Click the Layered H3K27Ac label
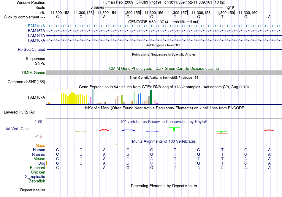The image size is (282, 197). (x=19, y=112)
